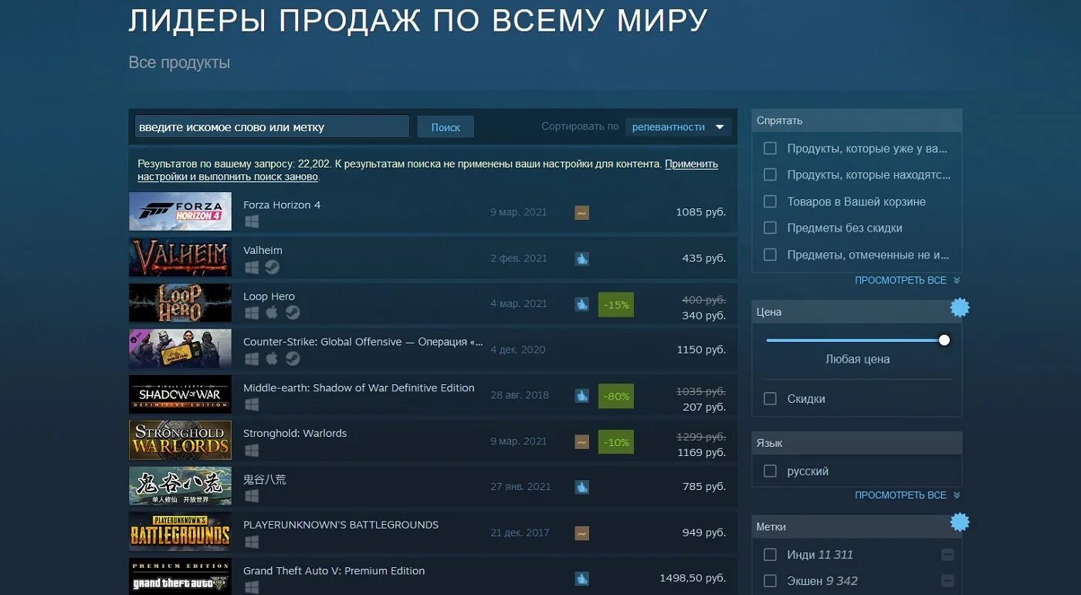Click the Steam icon under Counter-Strike row
Image resolution: width=1081 pixels, height=595 pixels.
(x=293, y=359)
